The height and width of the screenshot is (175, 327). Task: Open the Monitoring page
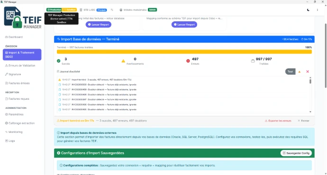pos(14,132)
